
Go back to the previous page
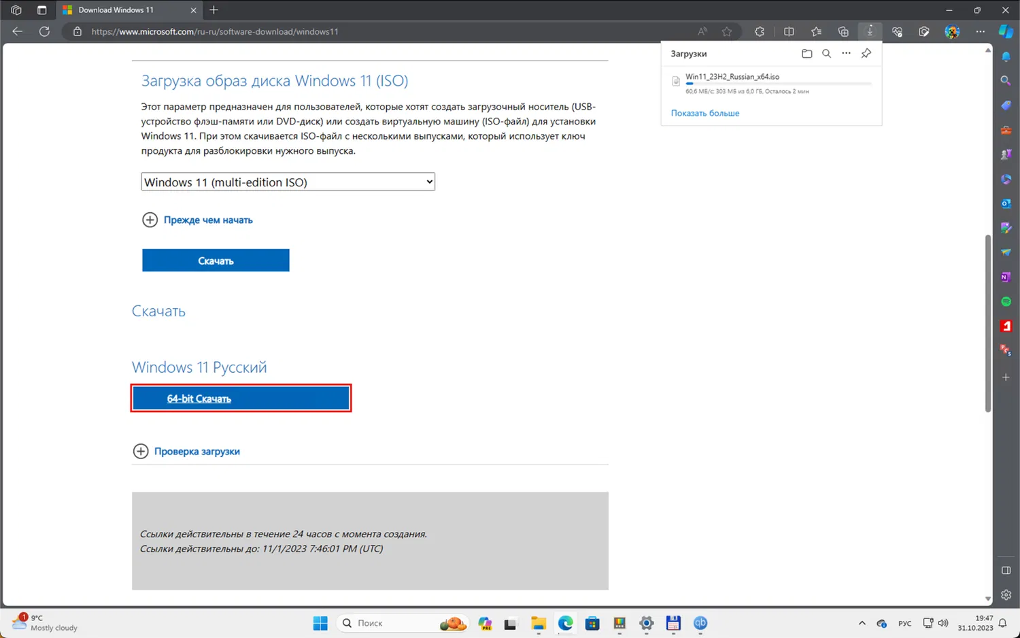pos(18,31)
